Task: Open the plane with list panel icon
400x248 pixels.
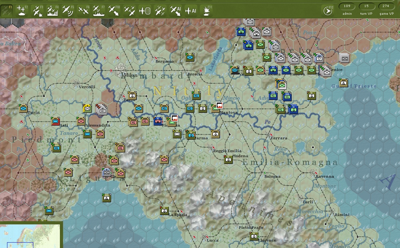Action: click(x=145, y=11)
